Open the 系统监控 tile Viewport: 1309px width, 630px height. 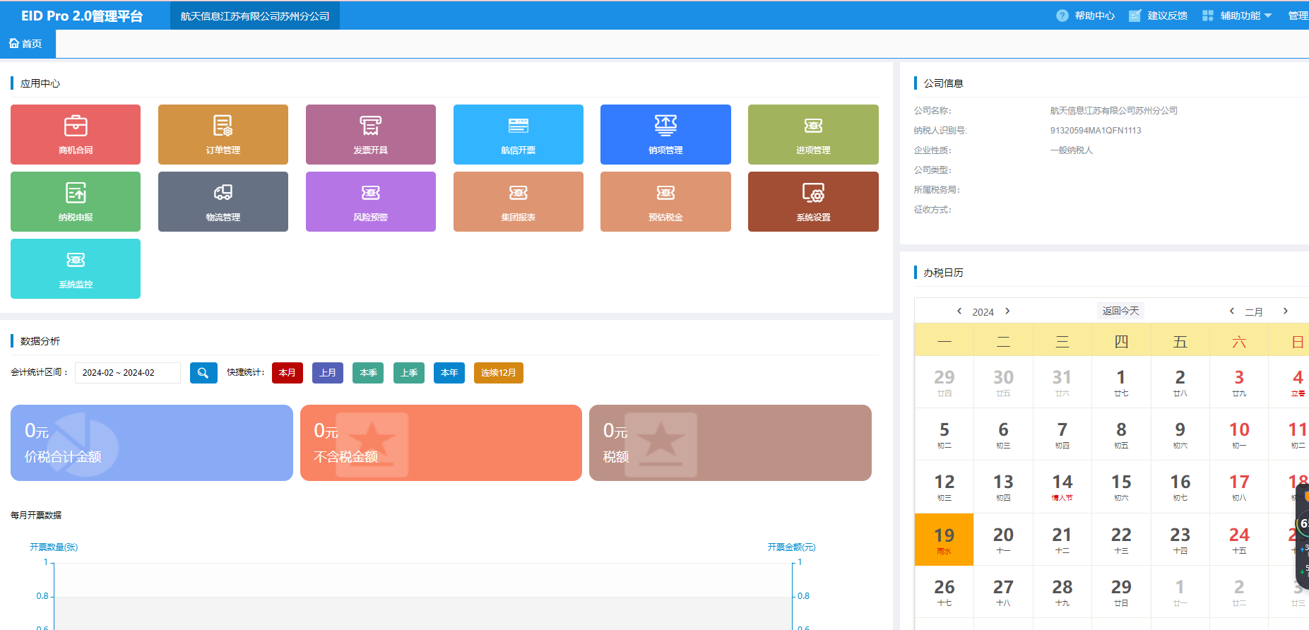(76, 268)
